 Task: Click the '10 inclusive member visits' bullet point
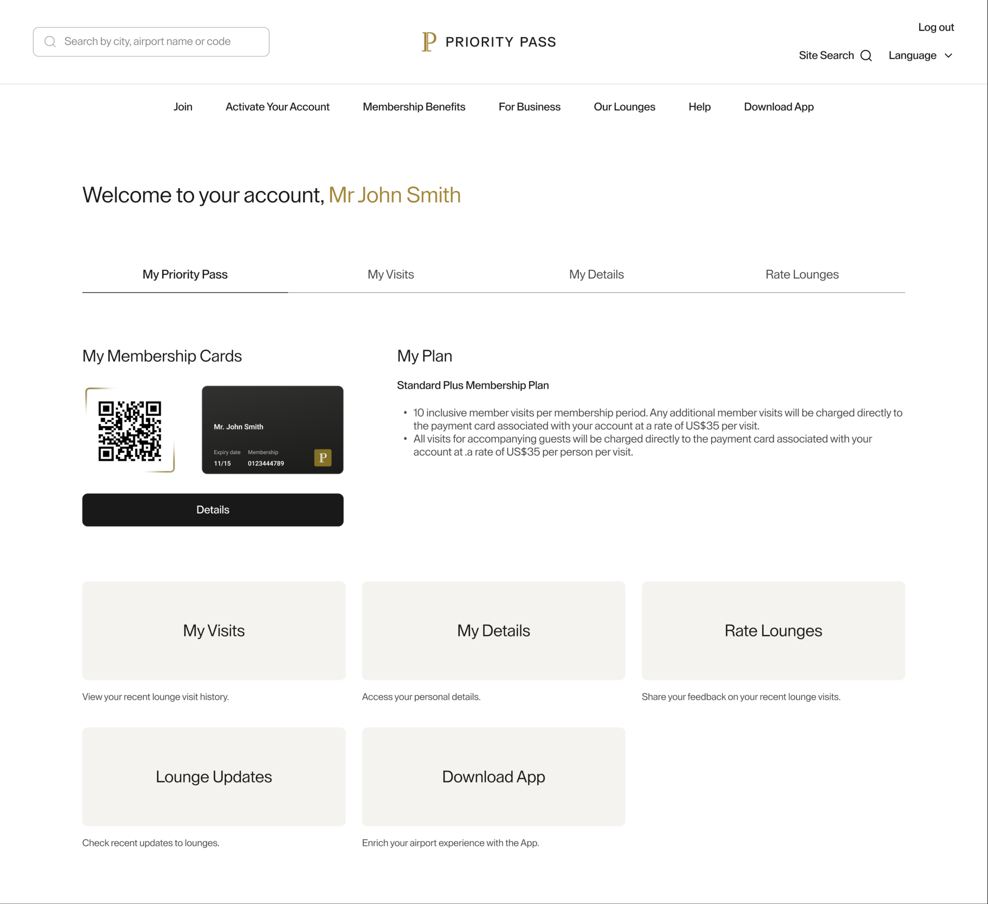click(658, 419)
